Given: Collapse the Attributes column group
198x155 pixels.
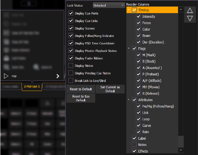Looking at the screenshot, I should [x=129, y=100].
